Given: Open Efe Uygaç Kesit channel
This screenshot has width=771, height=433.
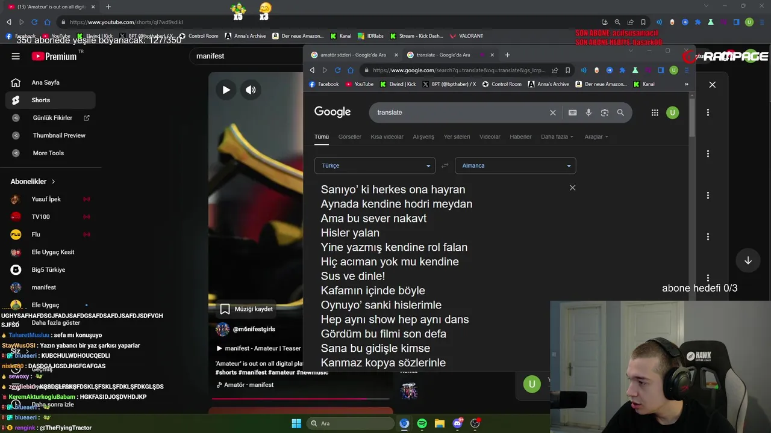Looking at the screenshot, I should click(50, 252).
